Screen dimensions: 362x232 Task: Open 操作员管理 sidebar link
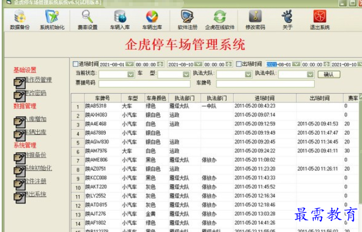click(x=38, y=80)
